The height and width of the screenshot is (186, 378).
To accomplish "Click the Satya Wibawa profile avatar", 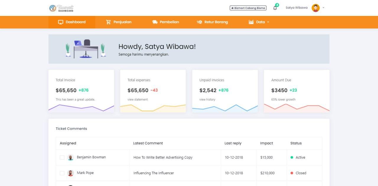I will tap(316, 8).
